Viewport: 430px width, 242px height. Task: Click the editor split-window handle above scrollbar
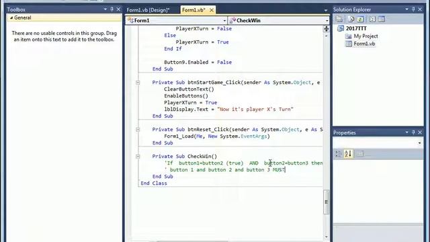(326, 28)
